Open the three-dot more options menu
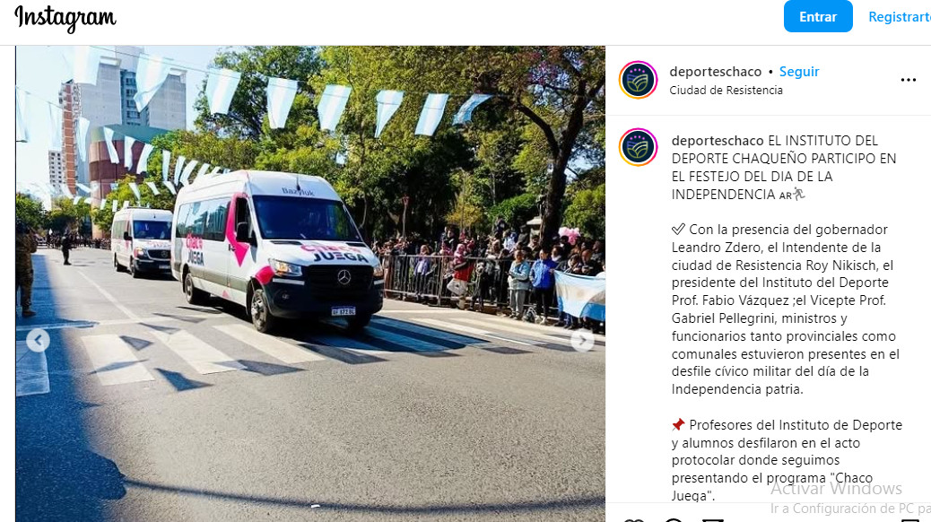Screen dimensions: 931x522 point(908,80)
